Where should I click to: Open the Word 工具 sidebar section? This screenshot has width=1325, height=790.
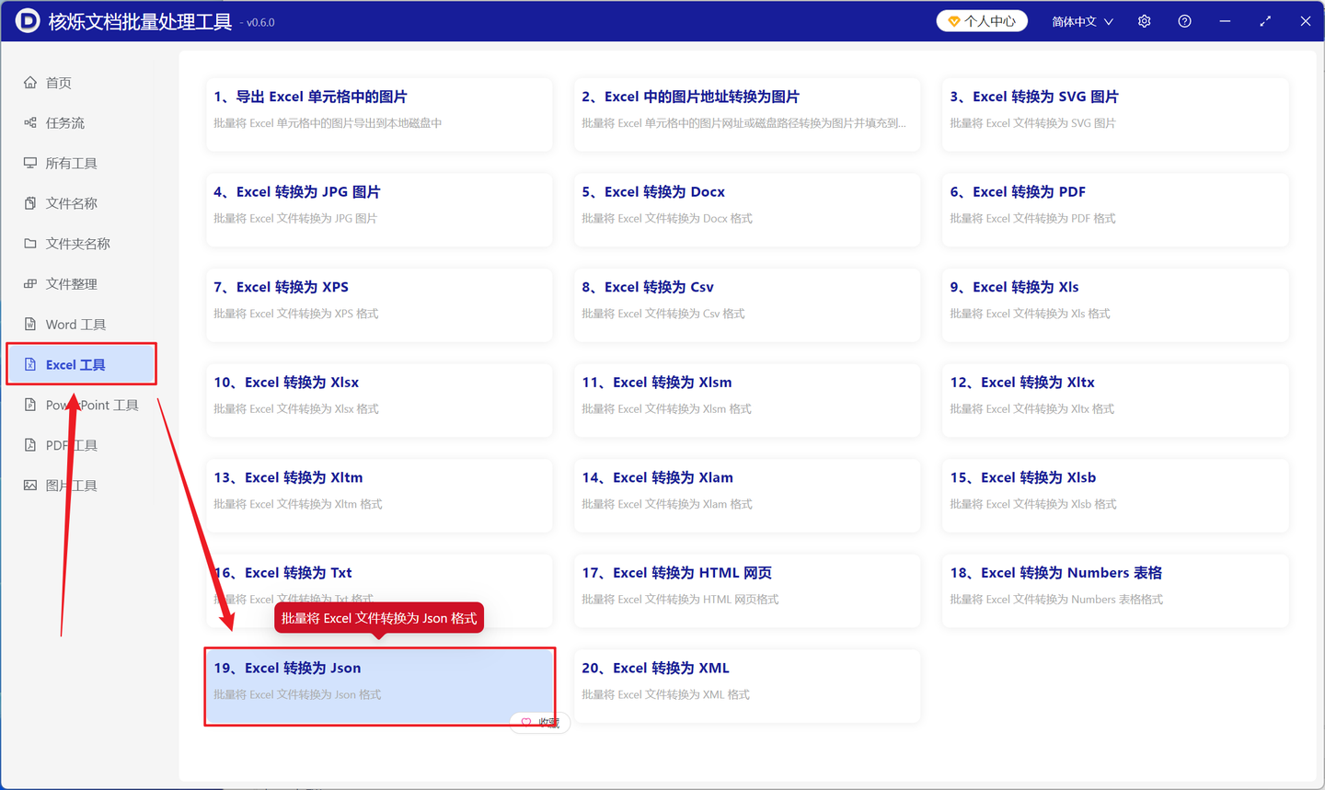tap(74, 324)
